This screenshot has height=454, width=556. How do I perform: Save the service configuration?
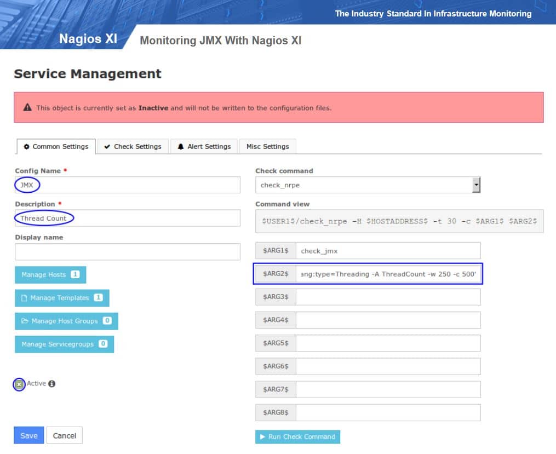[x=28, y=435]
